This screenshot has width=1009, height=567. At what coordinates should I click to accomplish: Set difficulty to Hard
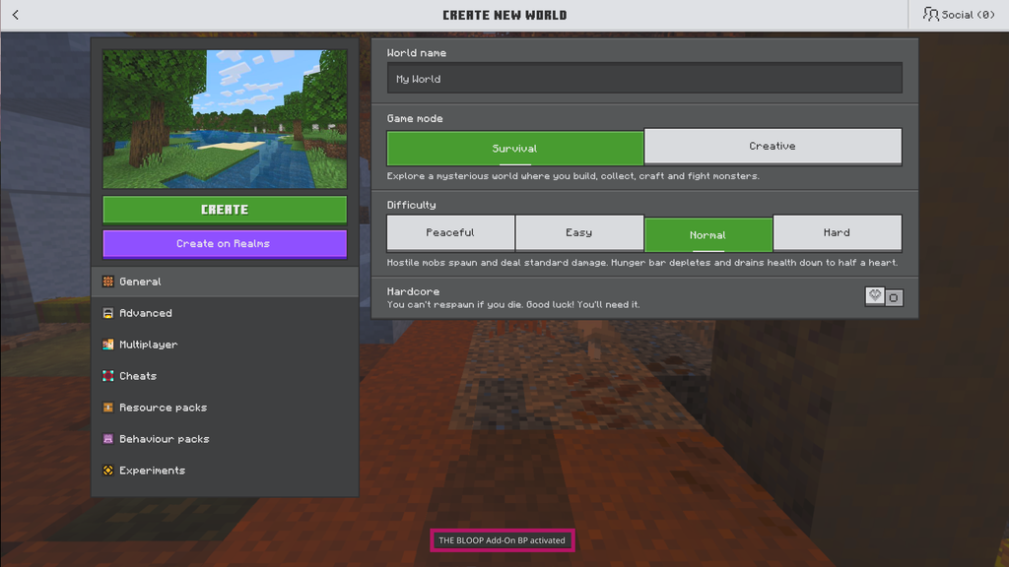[x=838, y=232]
